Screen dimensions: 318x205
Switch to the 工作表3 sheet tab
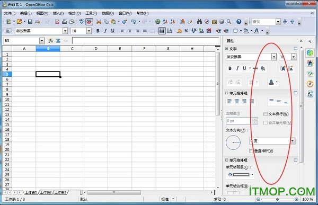(60, 192)
